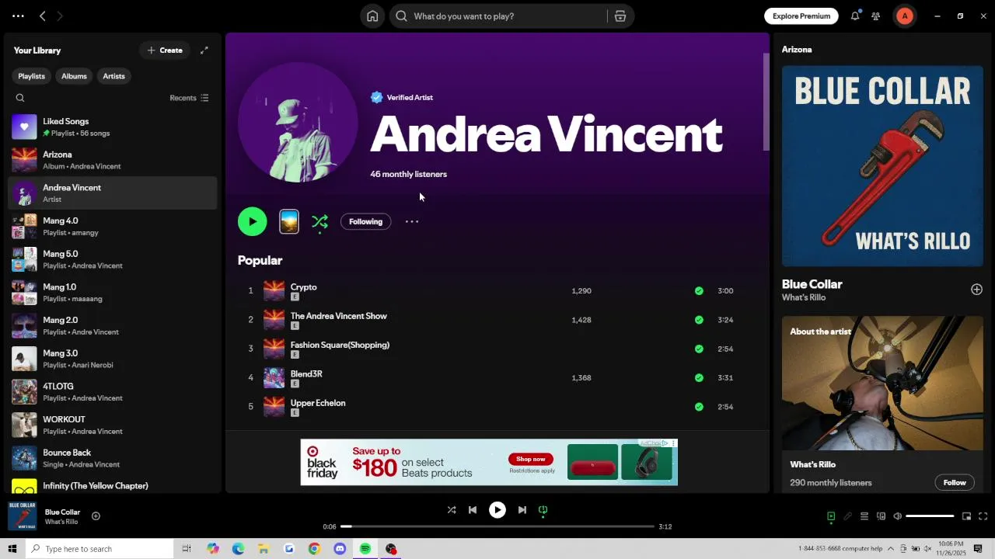Screen dimensions: 995x559
Task: Open more options for Andrea Vincent
Action: point(412,221)
